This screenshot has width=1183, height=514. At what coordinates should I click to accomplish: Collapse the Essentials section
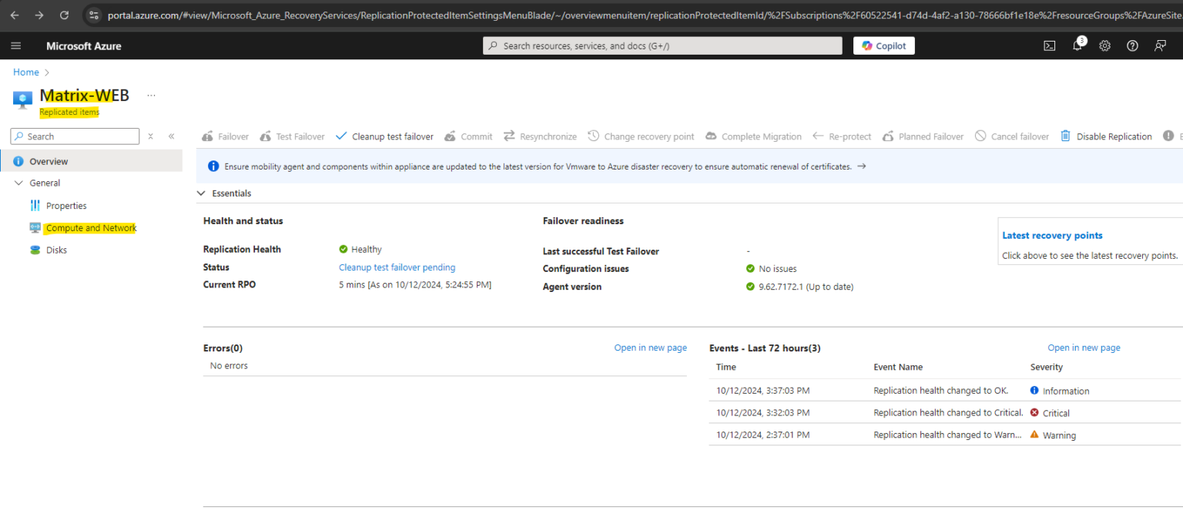click(x=201, y=193)
